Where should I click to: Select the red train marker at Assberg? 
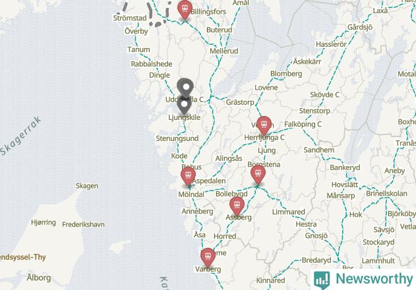coord(237,206)
